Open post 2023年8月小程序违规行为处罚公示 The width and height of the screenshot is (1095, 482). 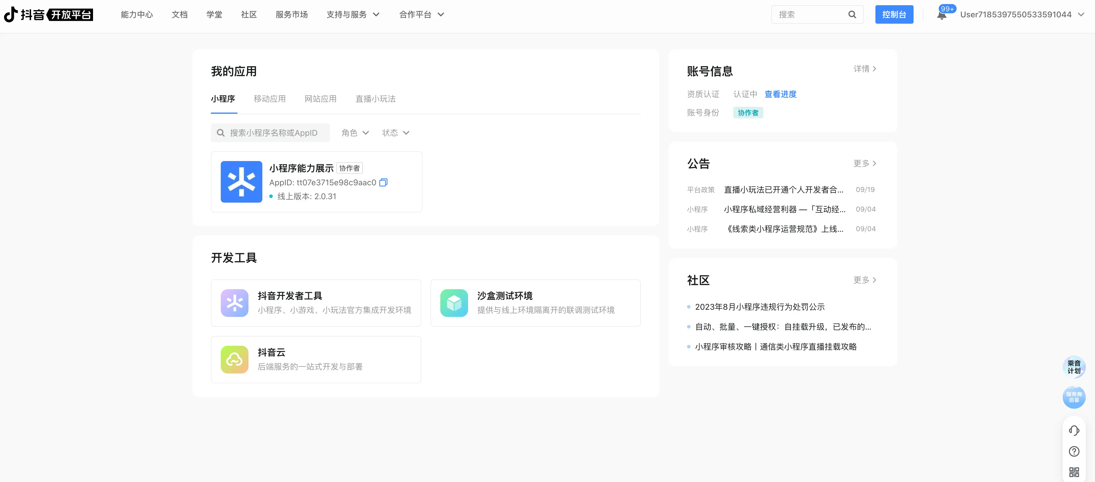point(760,307)
